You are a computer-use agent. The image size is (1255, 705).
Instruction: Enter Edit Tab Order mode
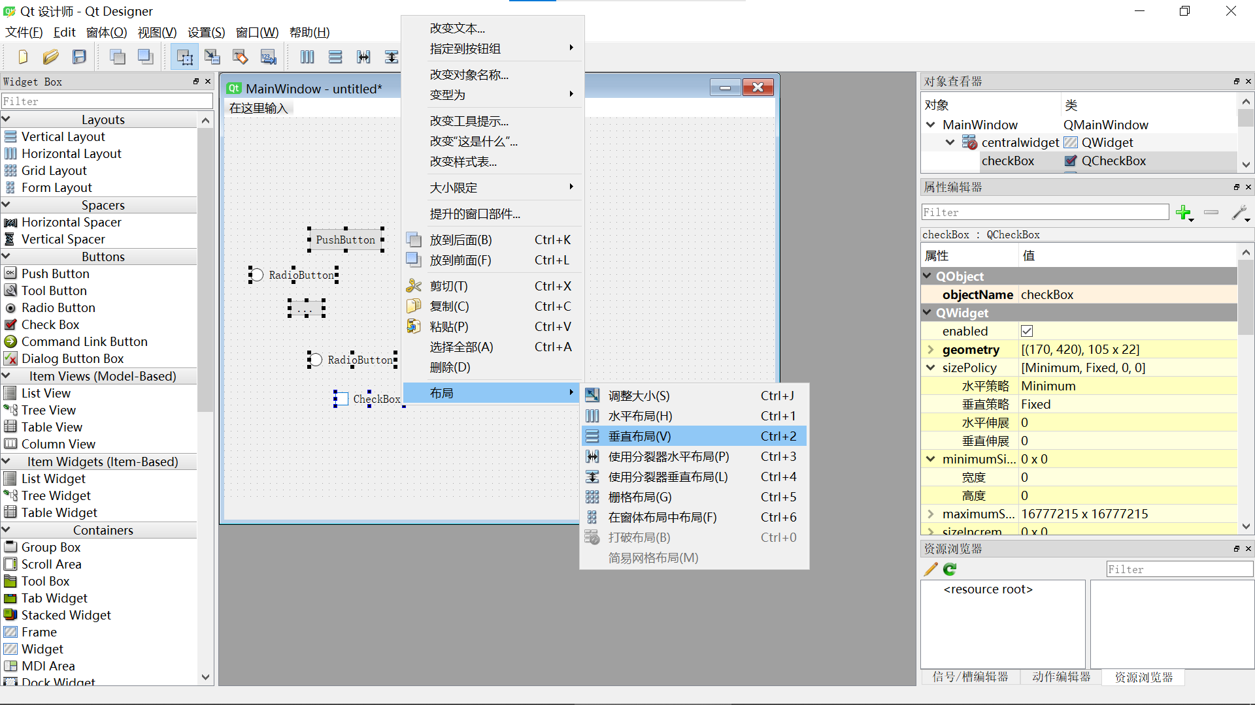click(268, 57)
